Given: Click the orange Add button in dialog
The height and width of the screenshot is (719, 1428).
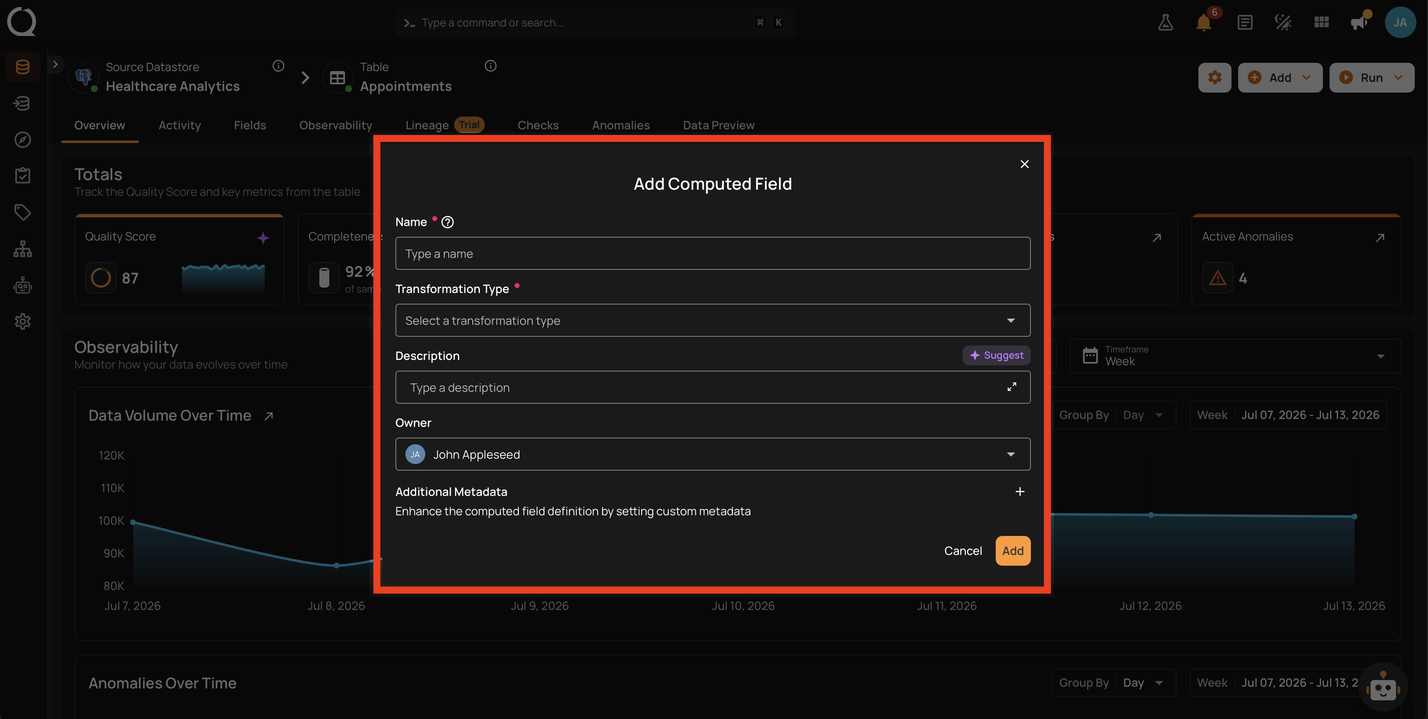Looking at the screenshot, I should click(1013, 550).
